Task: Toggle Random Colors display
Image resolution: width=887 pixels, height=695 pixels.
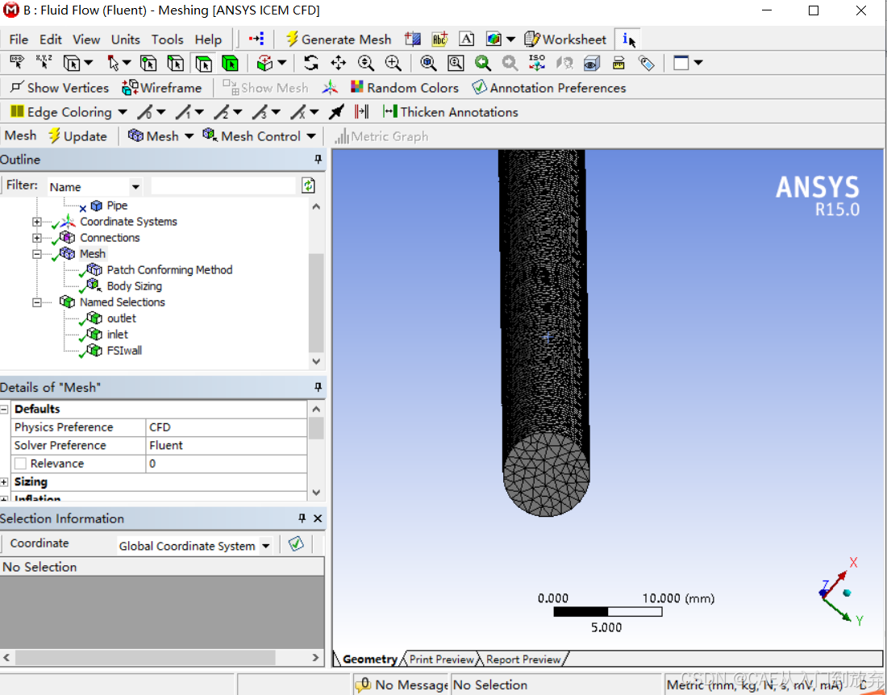Action: [405, 88]
